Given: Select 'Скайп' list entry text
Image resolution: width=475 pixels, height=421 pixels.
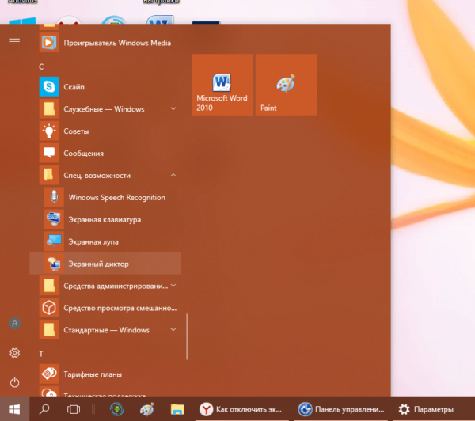Looking at the screenshot, I should pos(74,87).
